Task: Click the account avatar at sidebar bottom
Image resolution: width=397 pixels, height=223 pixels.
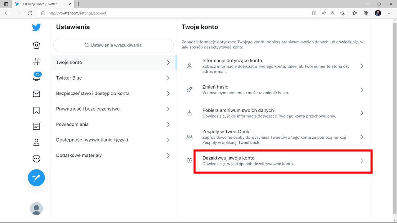Action: pos(36,209)
